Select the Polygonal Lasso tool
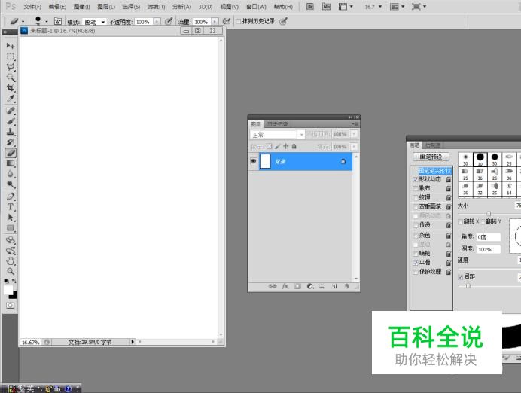This screenshot has height=393, width=521. 11,67
